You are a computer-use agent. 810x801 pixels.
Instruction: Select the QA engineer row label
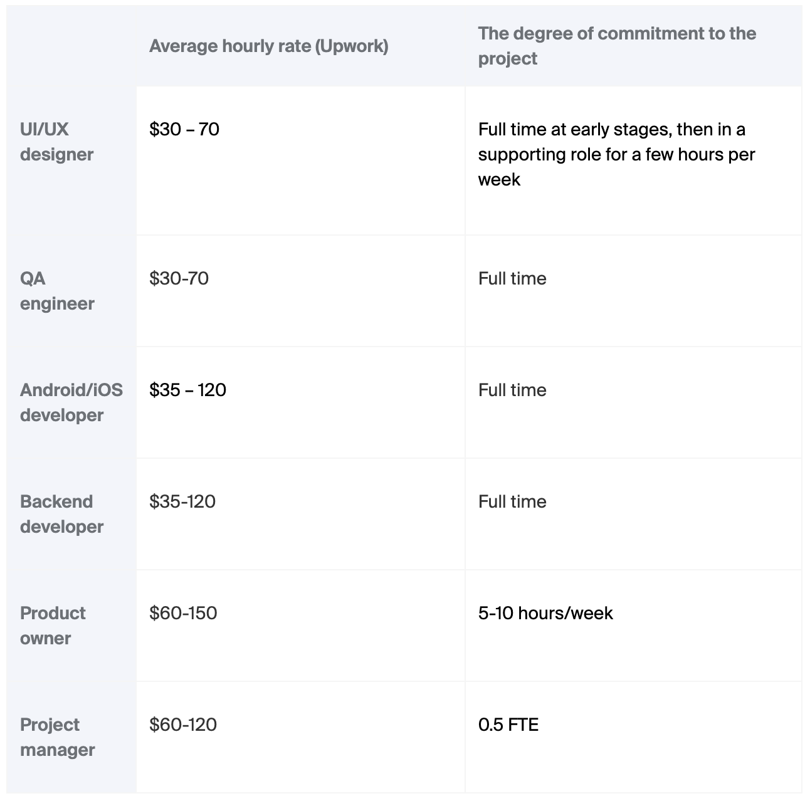click(57, 291)
